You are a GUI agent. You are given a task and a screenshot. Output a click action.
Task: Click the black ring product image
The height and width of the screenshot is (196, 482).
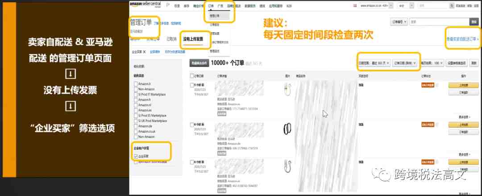tap(287, 129)
